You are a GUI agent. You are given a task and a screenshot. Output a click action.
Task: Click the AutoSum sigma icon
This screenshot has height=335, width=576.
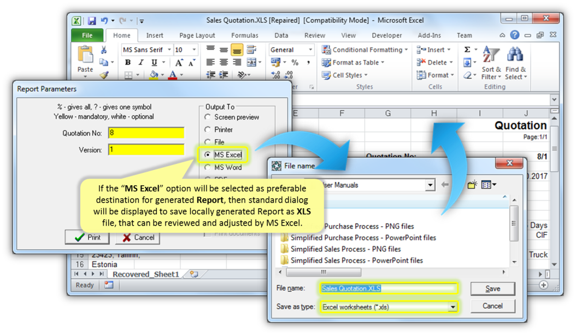click(x=467, y=50)
